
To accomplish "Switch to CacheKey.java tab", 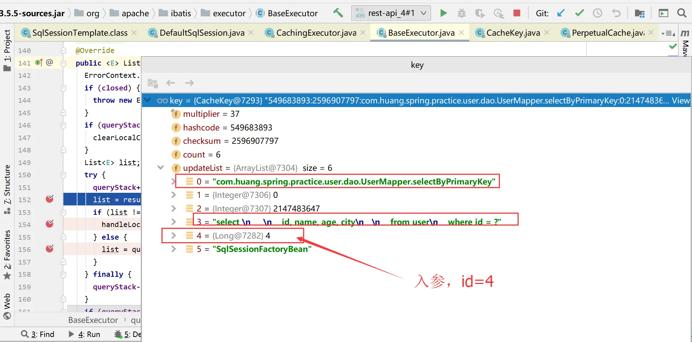I will tap(513, 33).
